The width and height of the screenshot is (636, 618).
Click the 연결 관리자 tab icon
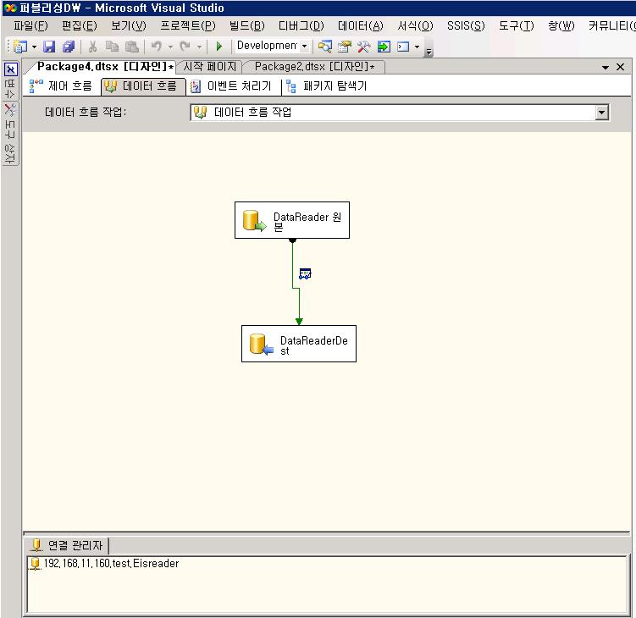point(37,545)
